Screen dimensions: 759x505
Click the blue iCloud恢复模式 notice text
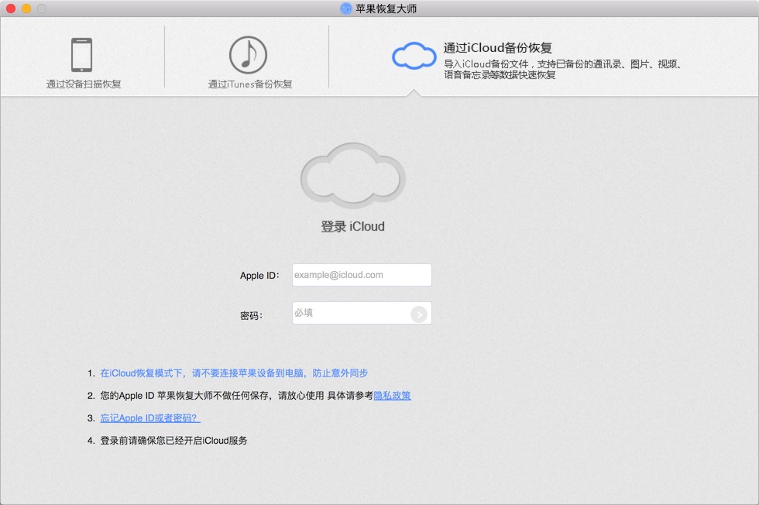pyautogui.click(x=234, y=373)
